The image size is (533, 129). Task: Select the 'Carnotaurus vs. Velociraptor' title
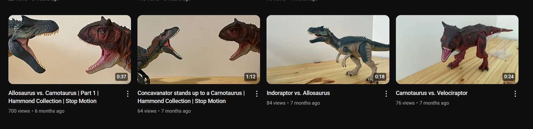[432, 93]
